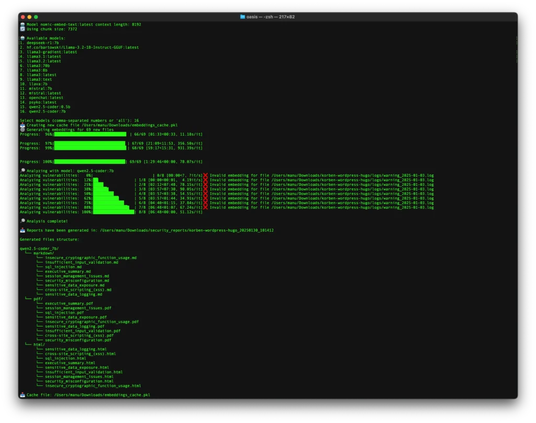Minimize the terminal with the yellow button

point(29,17)
